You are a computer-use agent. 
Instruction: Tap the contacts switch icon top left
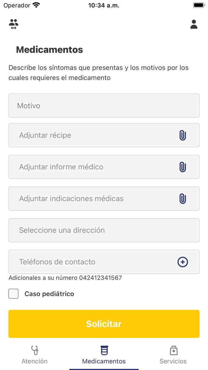(x=14, y=24)
